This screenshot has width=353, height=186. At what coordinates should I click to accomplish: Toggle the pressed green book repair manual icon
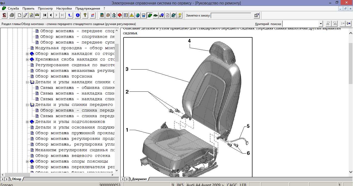pos(150,15)
